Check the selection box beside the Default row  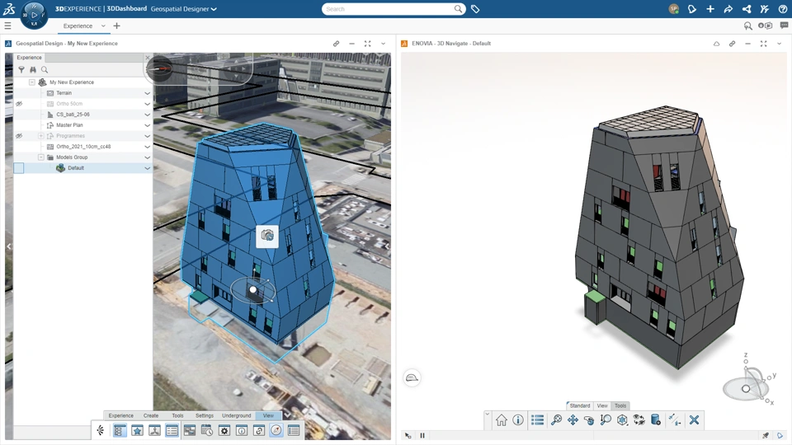tap(19, 168)
